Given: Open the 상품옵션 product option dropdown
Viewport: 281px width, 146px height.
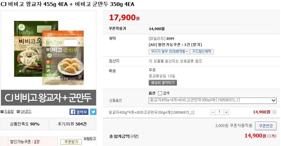Looking at the screenshot, I should [212, 100].
